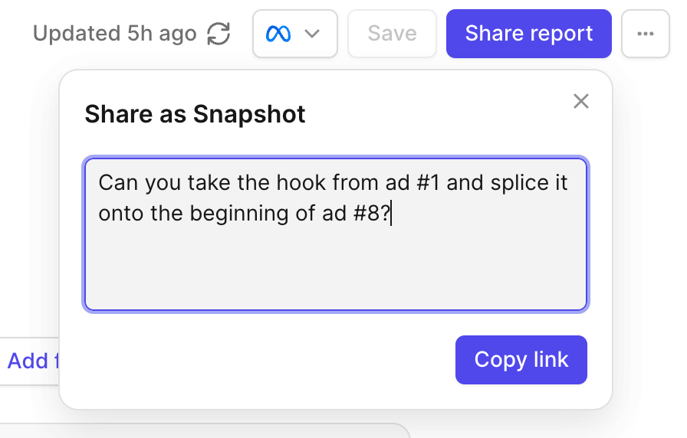
Task: Click the Updated 5h ago timestamp
Action: pos(115,34)
